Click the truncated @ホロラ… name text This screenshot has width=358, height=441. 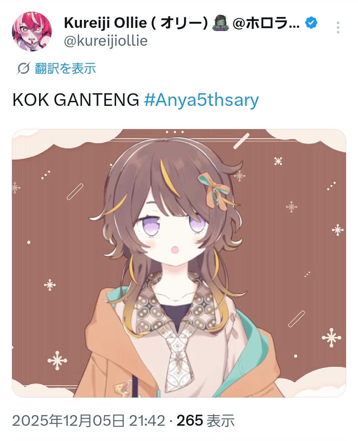[x=266, y=23]
